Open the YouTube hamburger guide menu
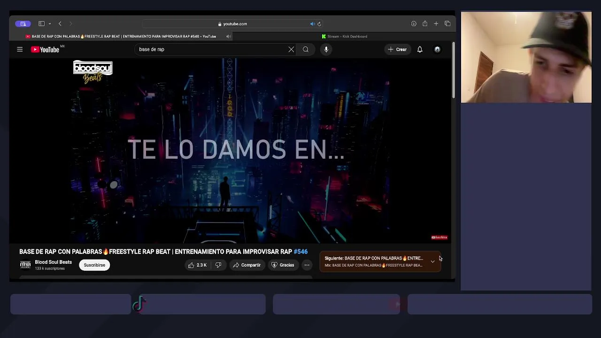601x338 pixels. (x=20, y=49)
